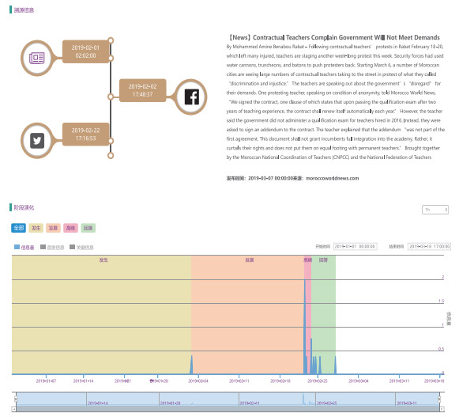Select the orange stage filter button

53,228
